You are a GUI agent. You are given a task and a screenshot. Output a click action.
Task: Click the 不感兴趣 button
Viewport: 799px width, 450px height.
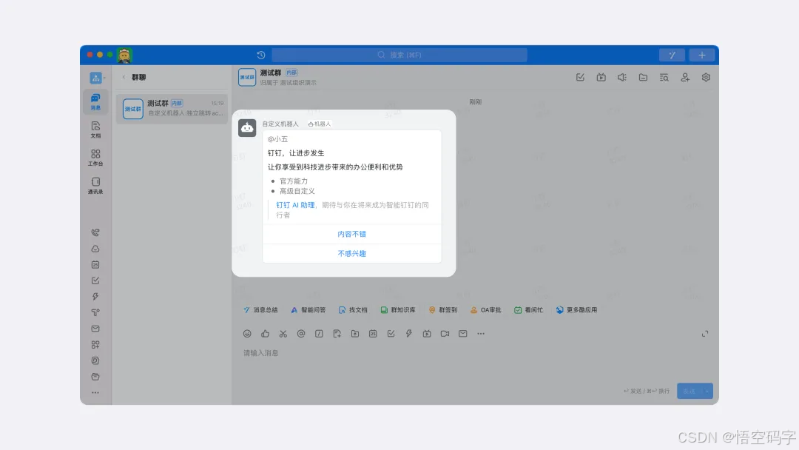click(351, 253)
